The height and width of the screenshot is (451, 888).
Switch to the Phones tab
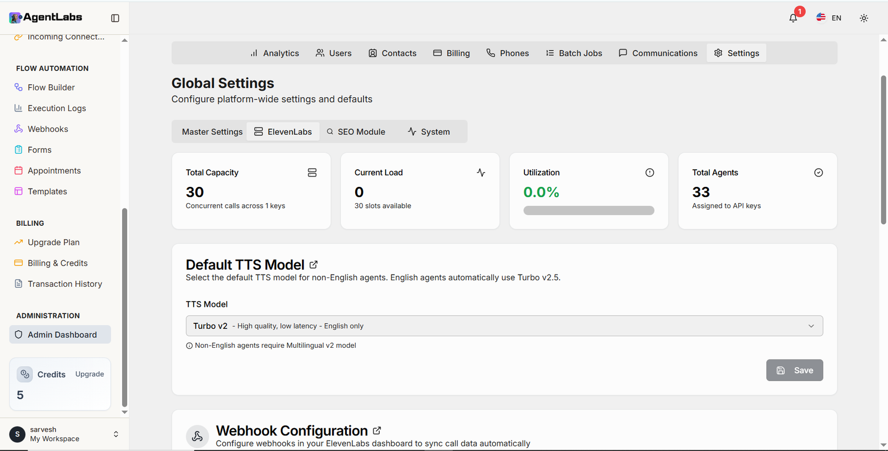pos(507,53)
